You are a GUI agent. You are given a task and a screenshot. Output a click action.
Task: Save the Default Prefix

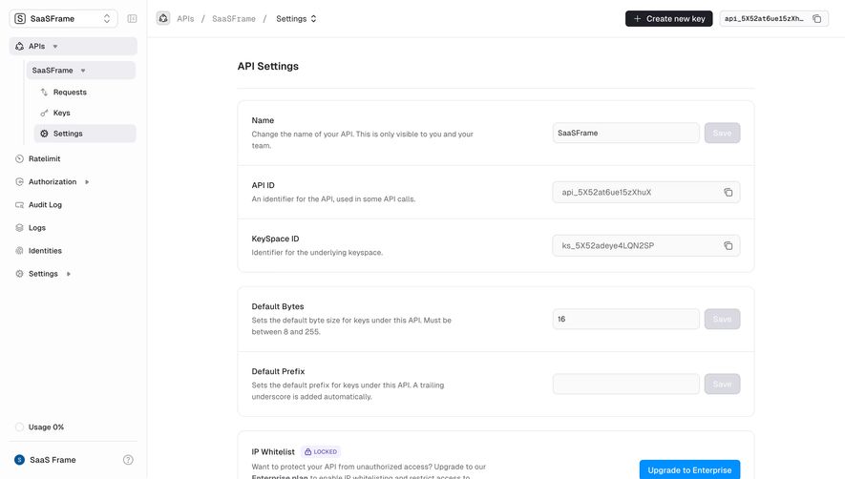(722, 384)
